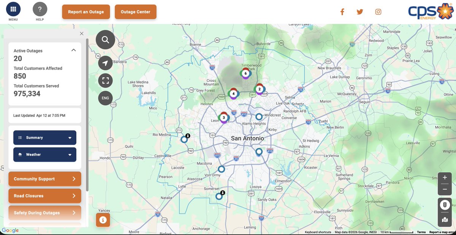Open the map search magnifier button

point(105,39)
